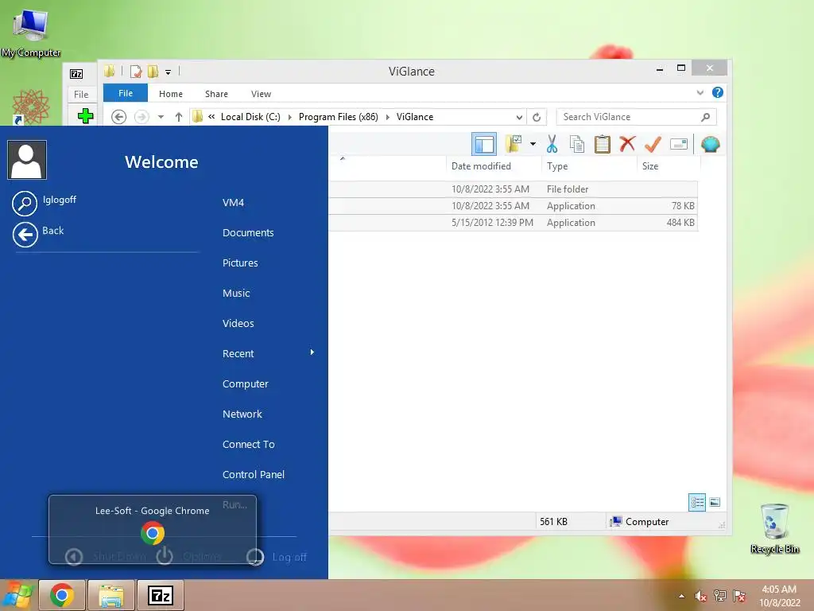Click the search magnifier icon in Explorer

click(706, 117)
